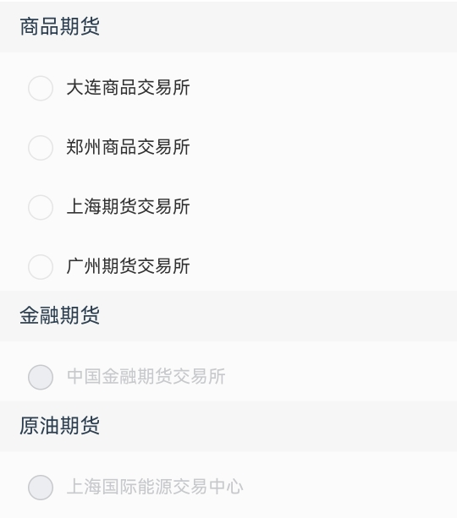
Task: Choose the 上海期货交易所 radio circle
Action: click(41, 207)
